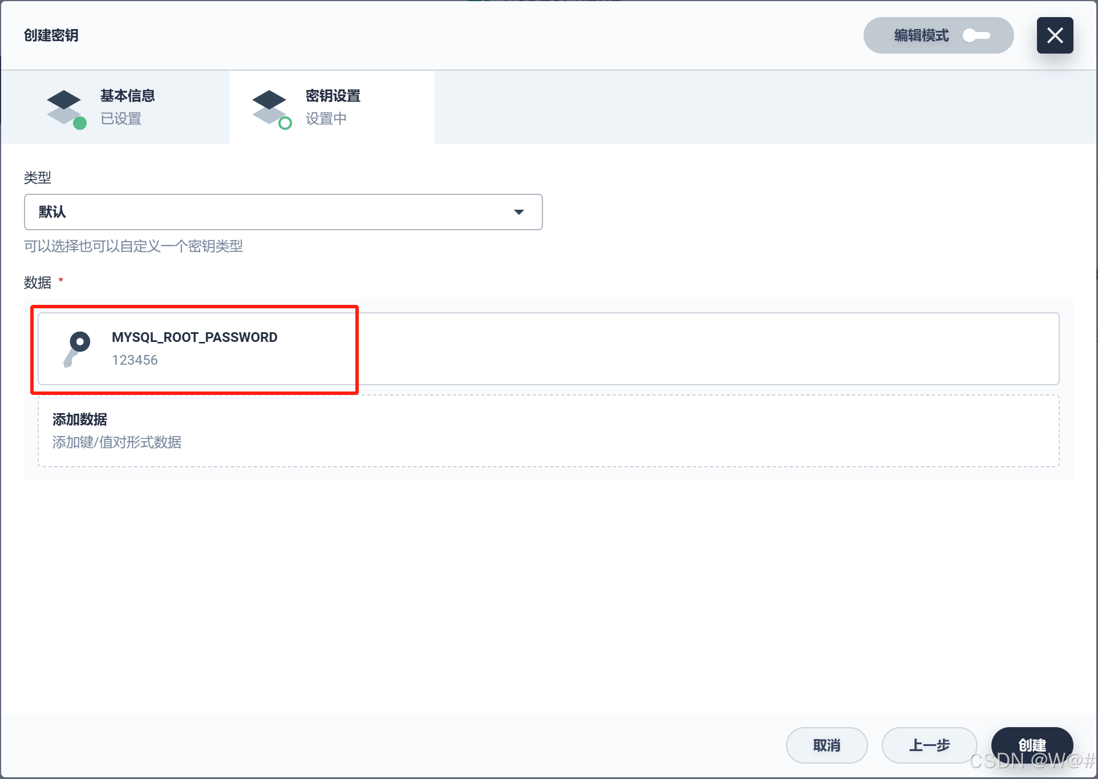
Task: Go back with the 上一步 button
Action: pos(929,745)
